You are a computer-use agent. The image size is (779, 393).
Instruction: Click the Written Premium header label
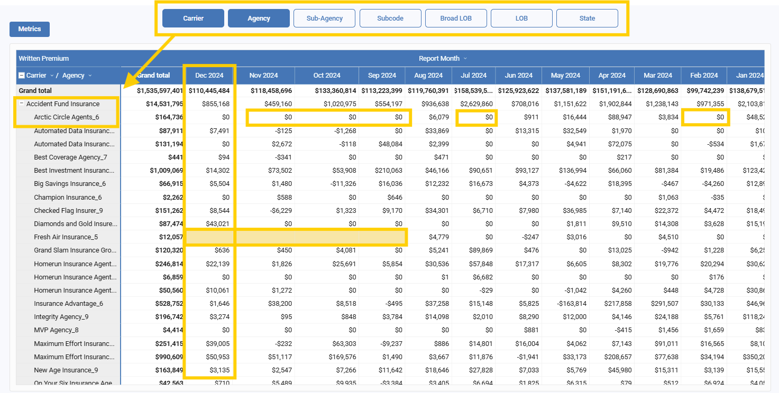(44, 59)
